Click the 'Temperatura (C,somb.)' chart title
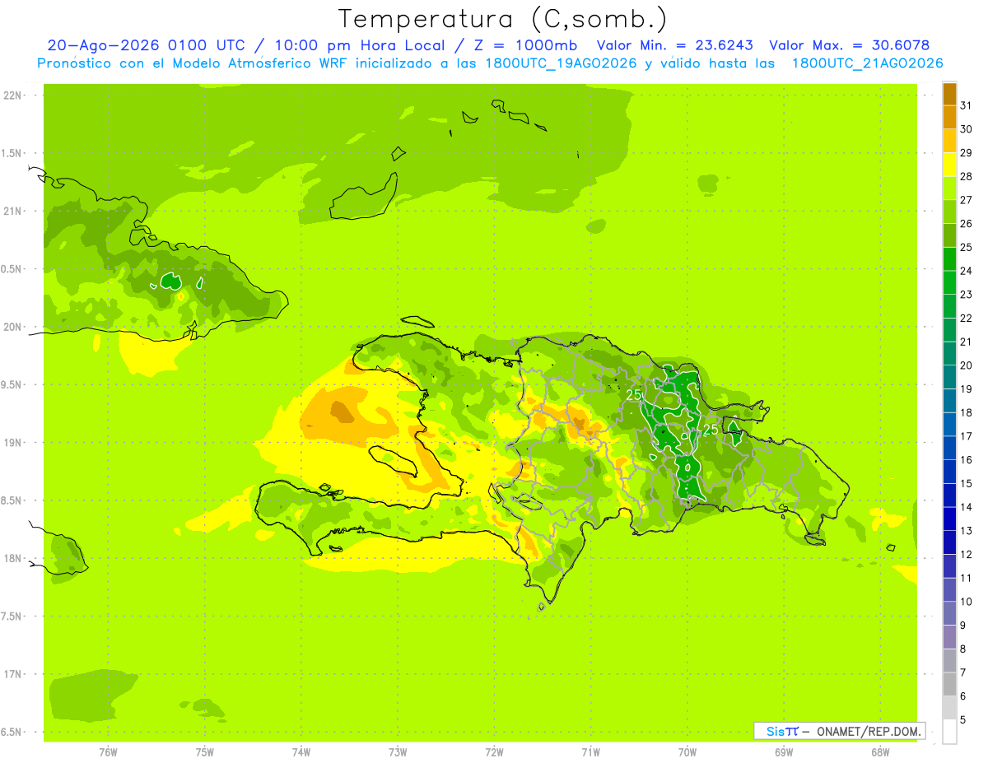This screenshot has width=988, height=763. point(503,19)
